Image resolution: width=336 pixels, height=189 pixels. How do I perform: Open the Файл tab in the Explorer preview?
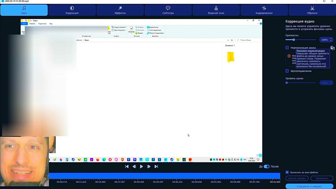pos(24,24)
